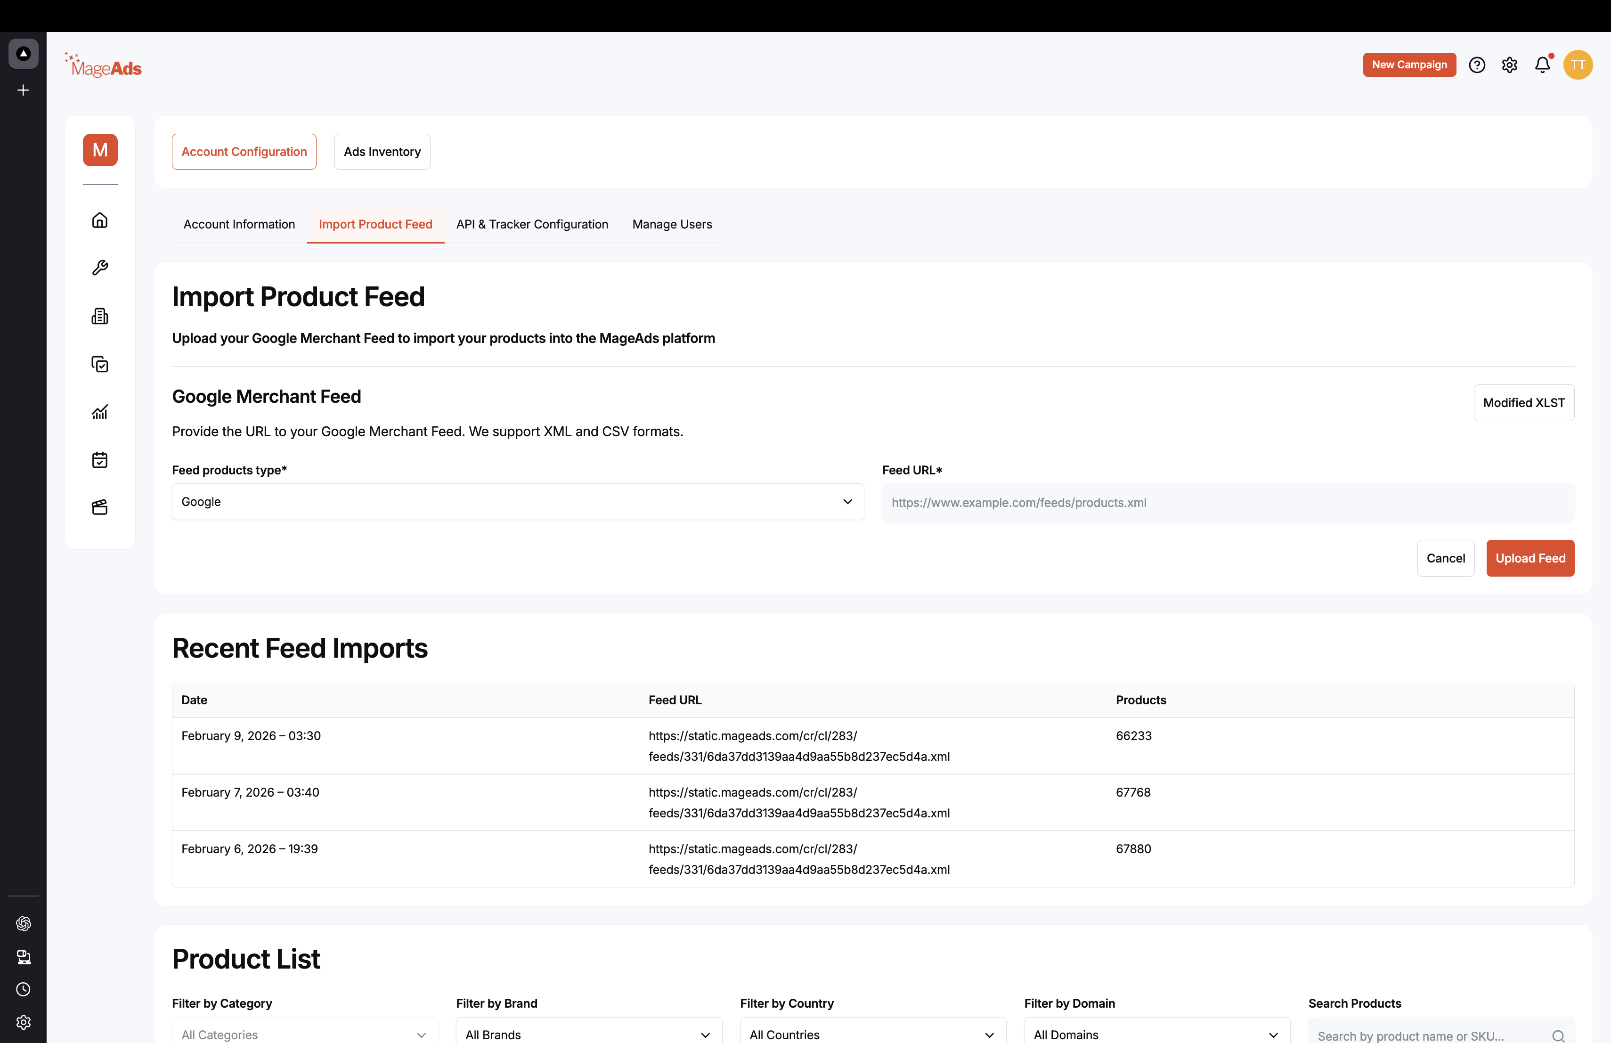This screenshot has width=1611, height=1043.
Task: Click the devices icon in dark rail
Action: [x=23, y=957]
